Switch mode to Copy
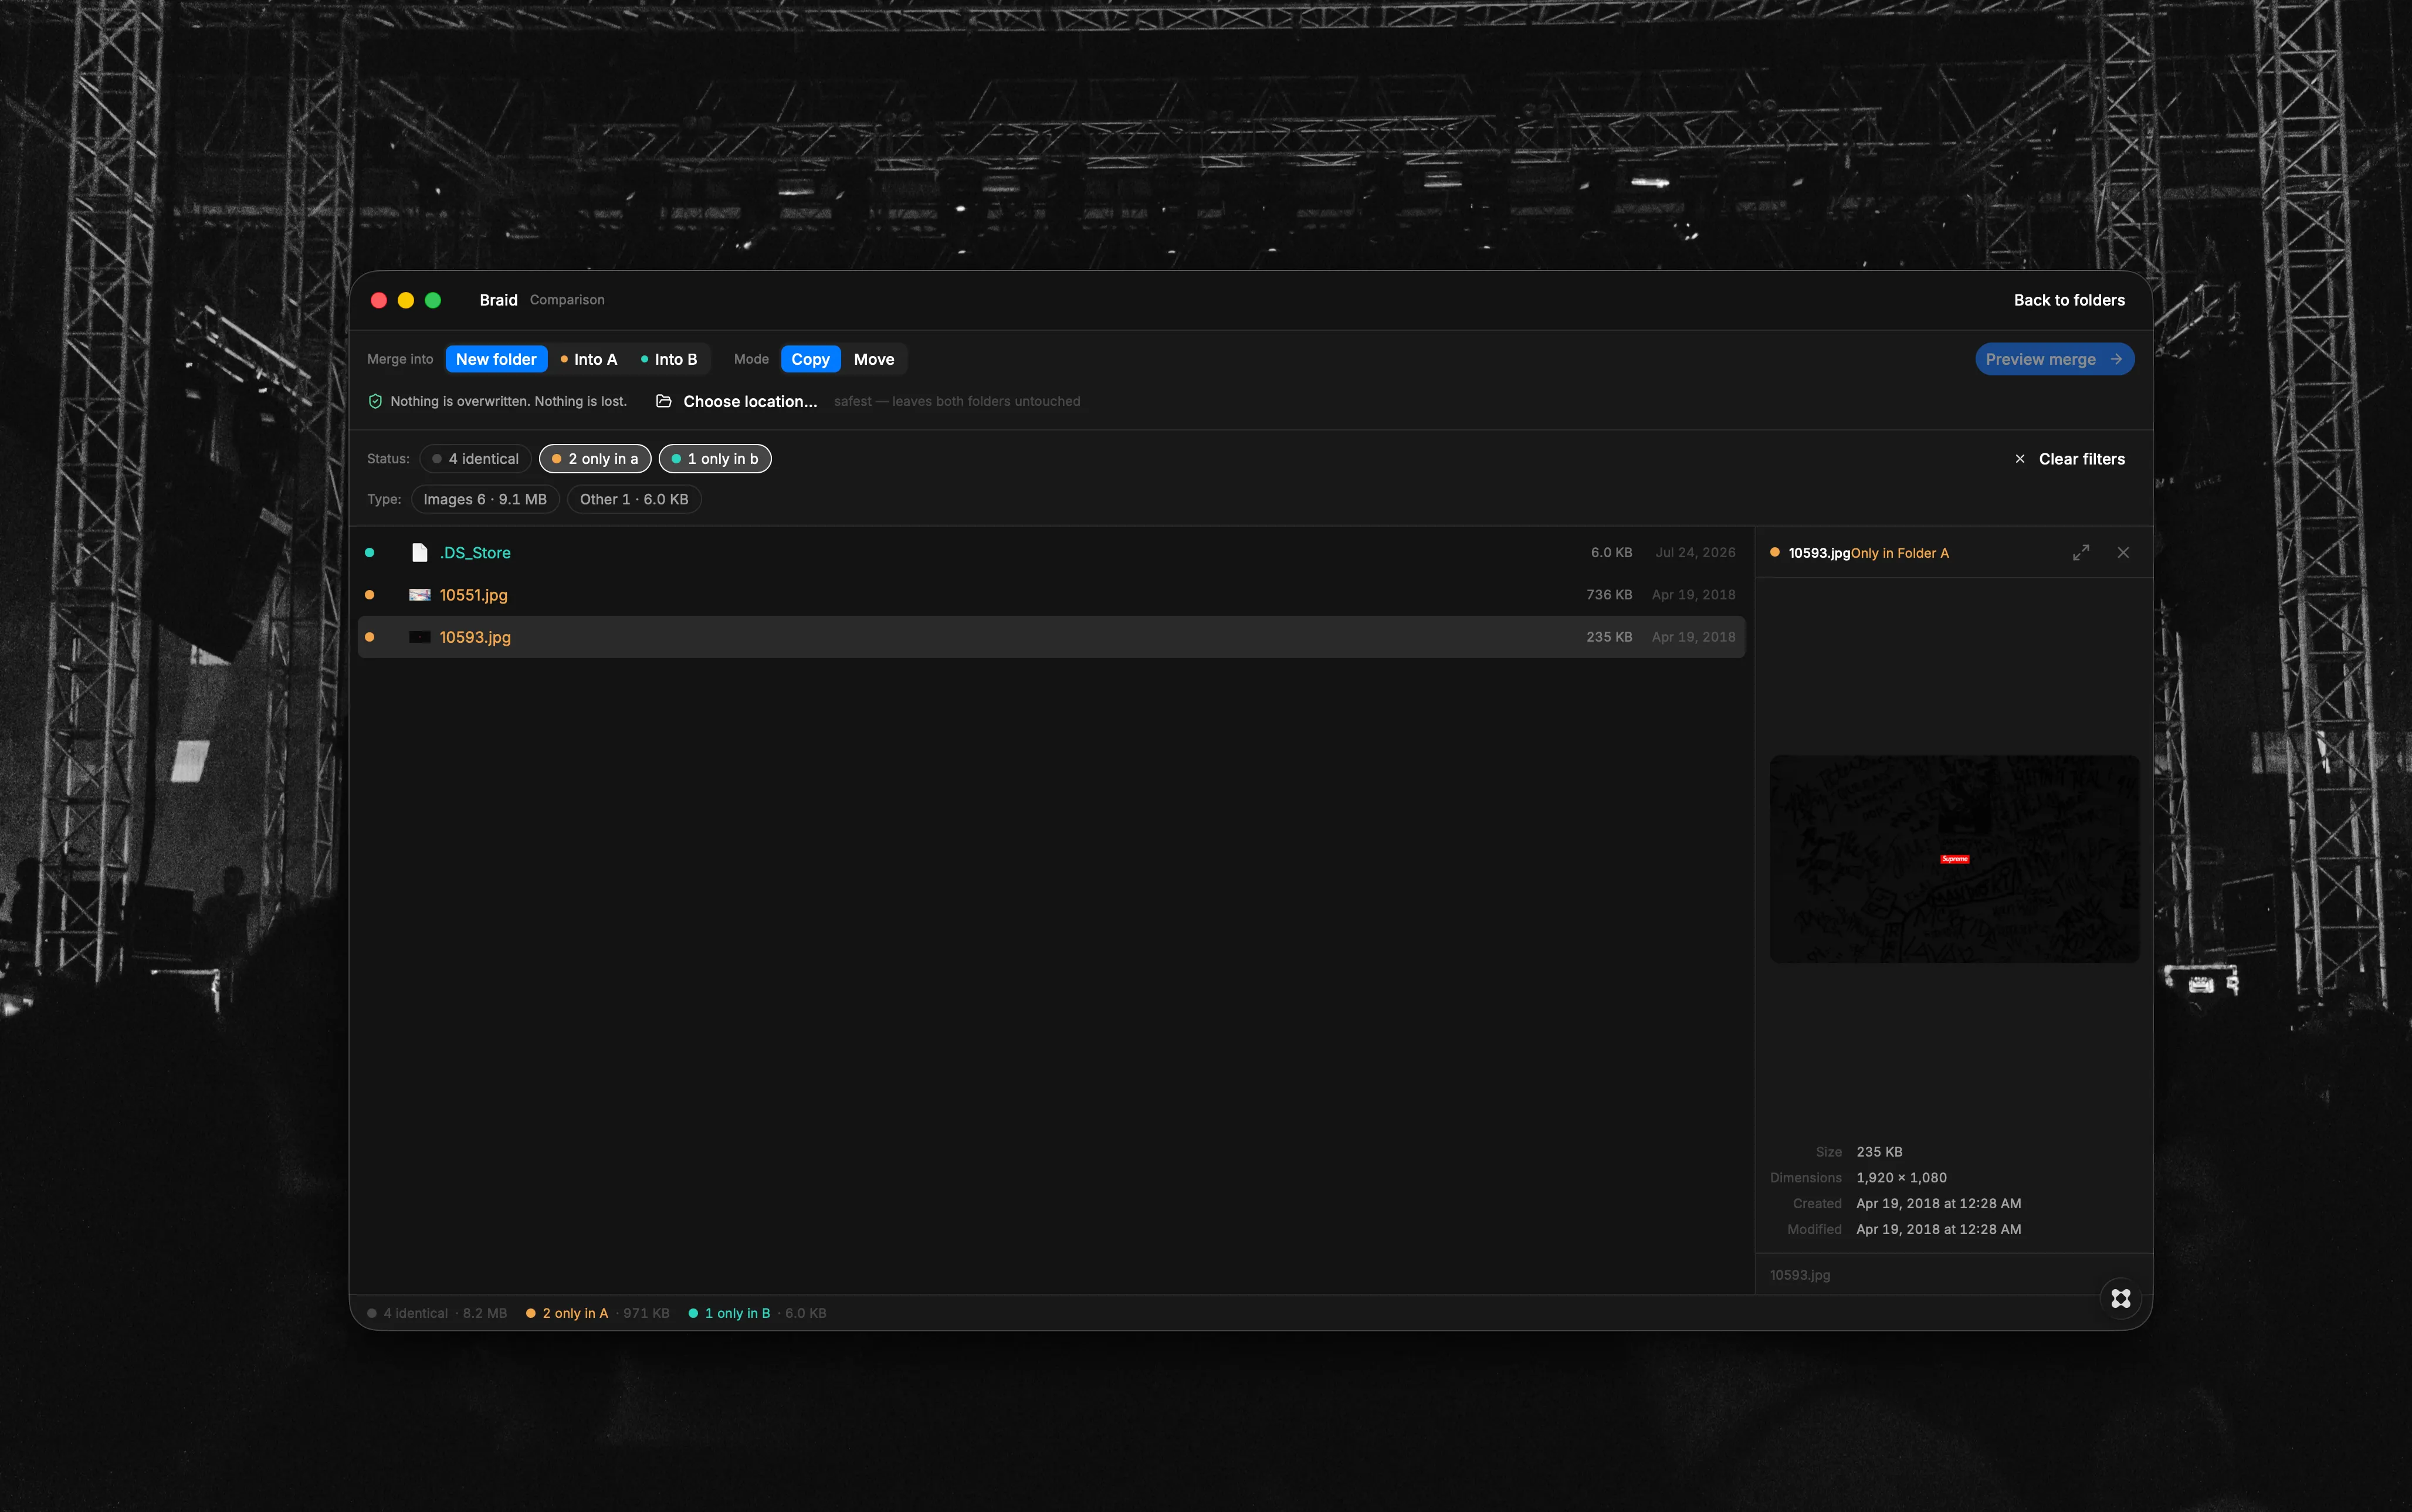This screenshot has width=2412, height=1512. point(810,359)
